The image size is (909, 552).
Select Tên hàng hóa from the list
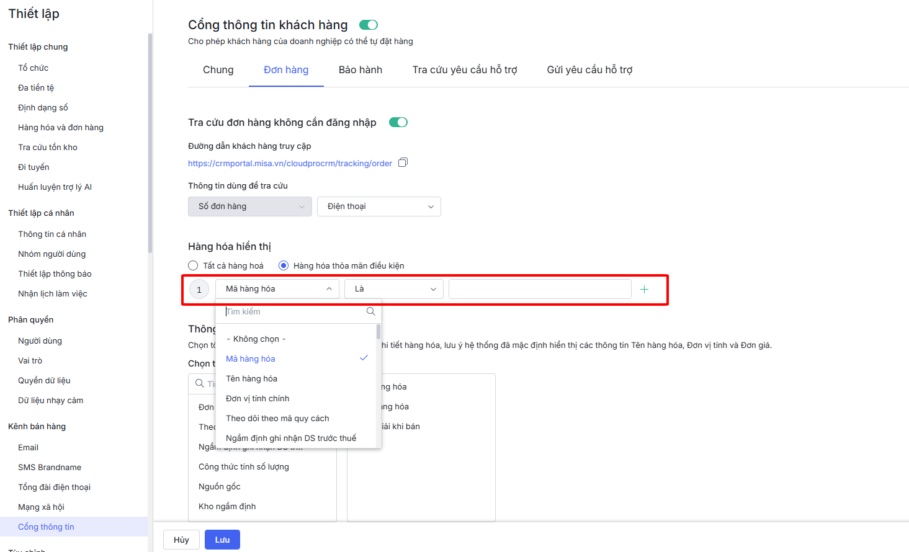coord(252,378)
